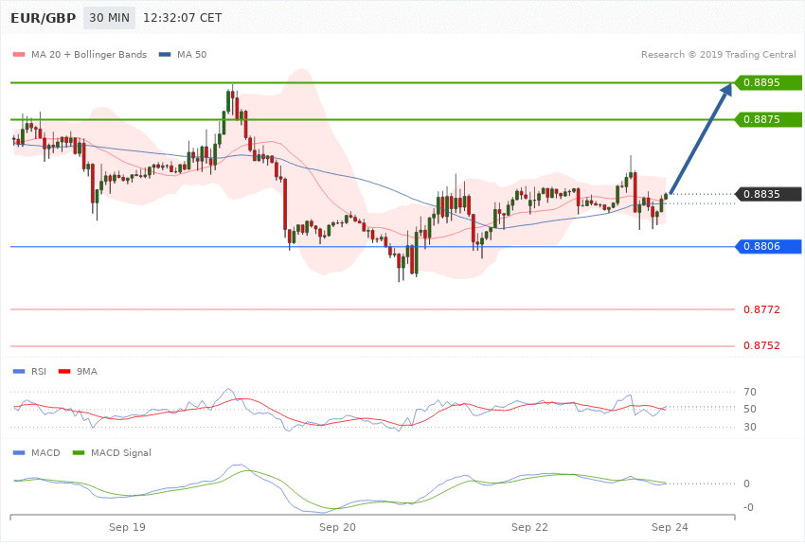Click the RSI 50 axis value
The width and height of the screenshot is (805, 545).
749,409
